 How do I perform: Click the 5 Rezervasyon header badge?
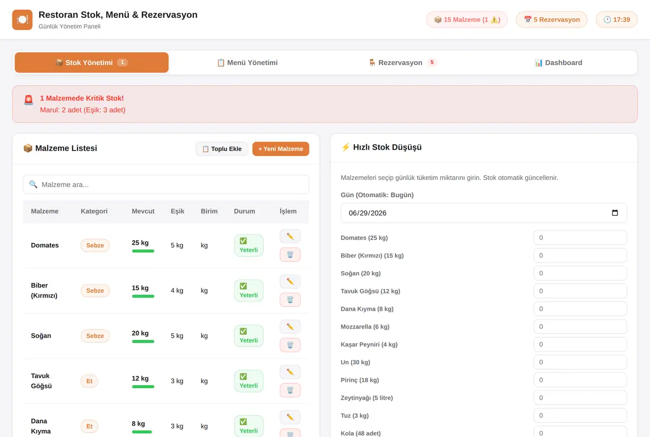pos(551,20)
